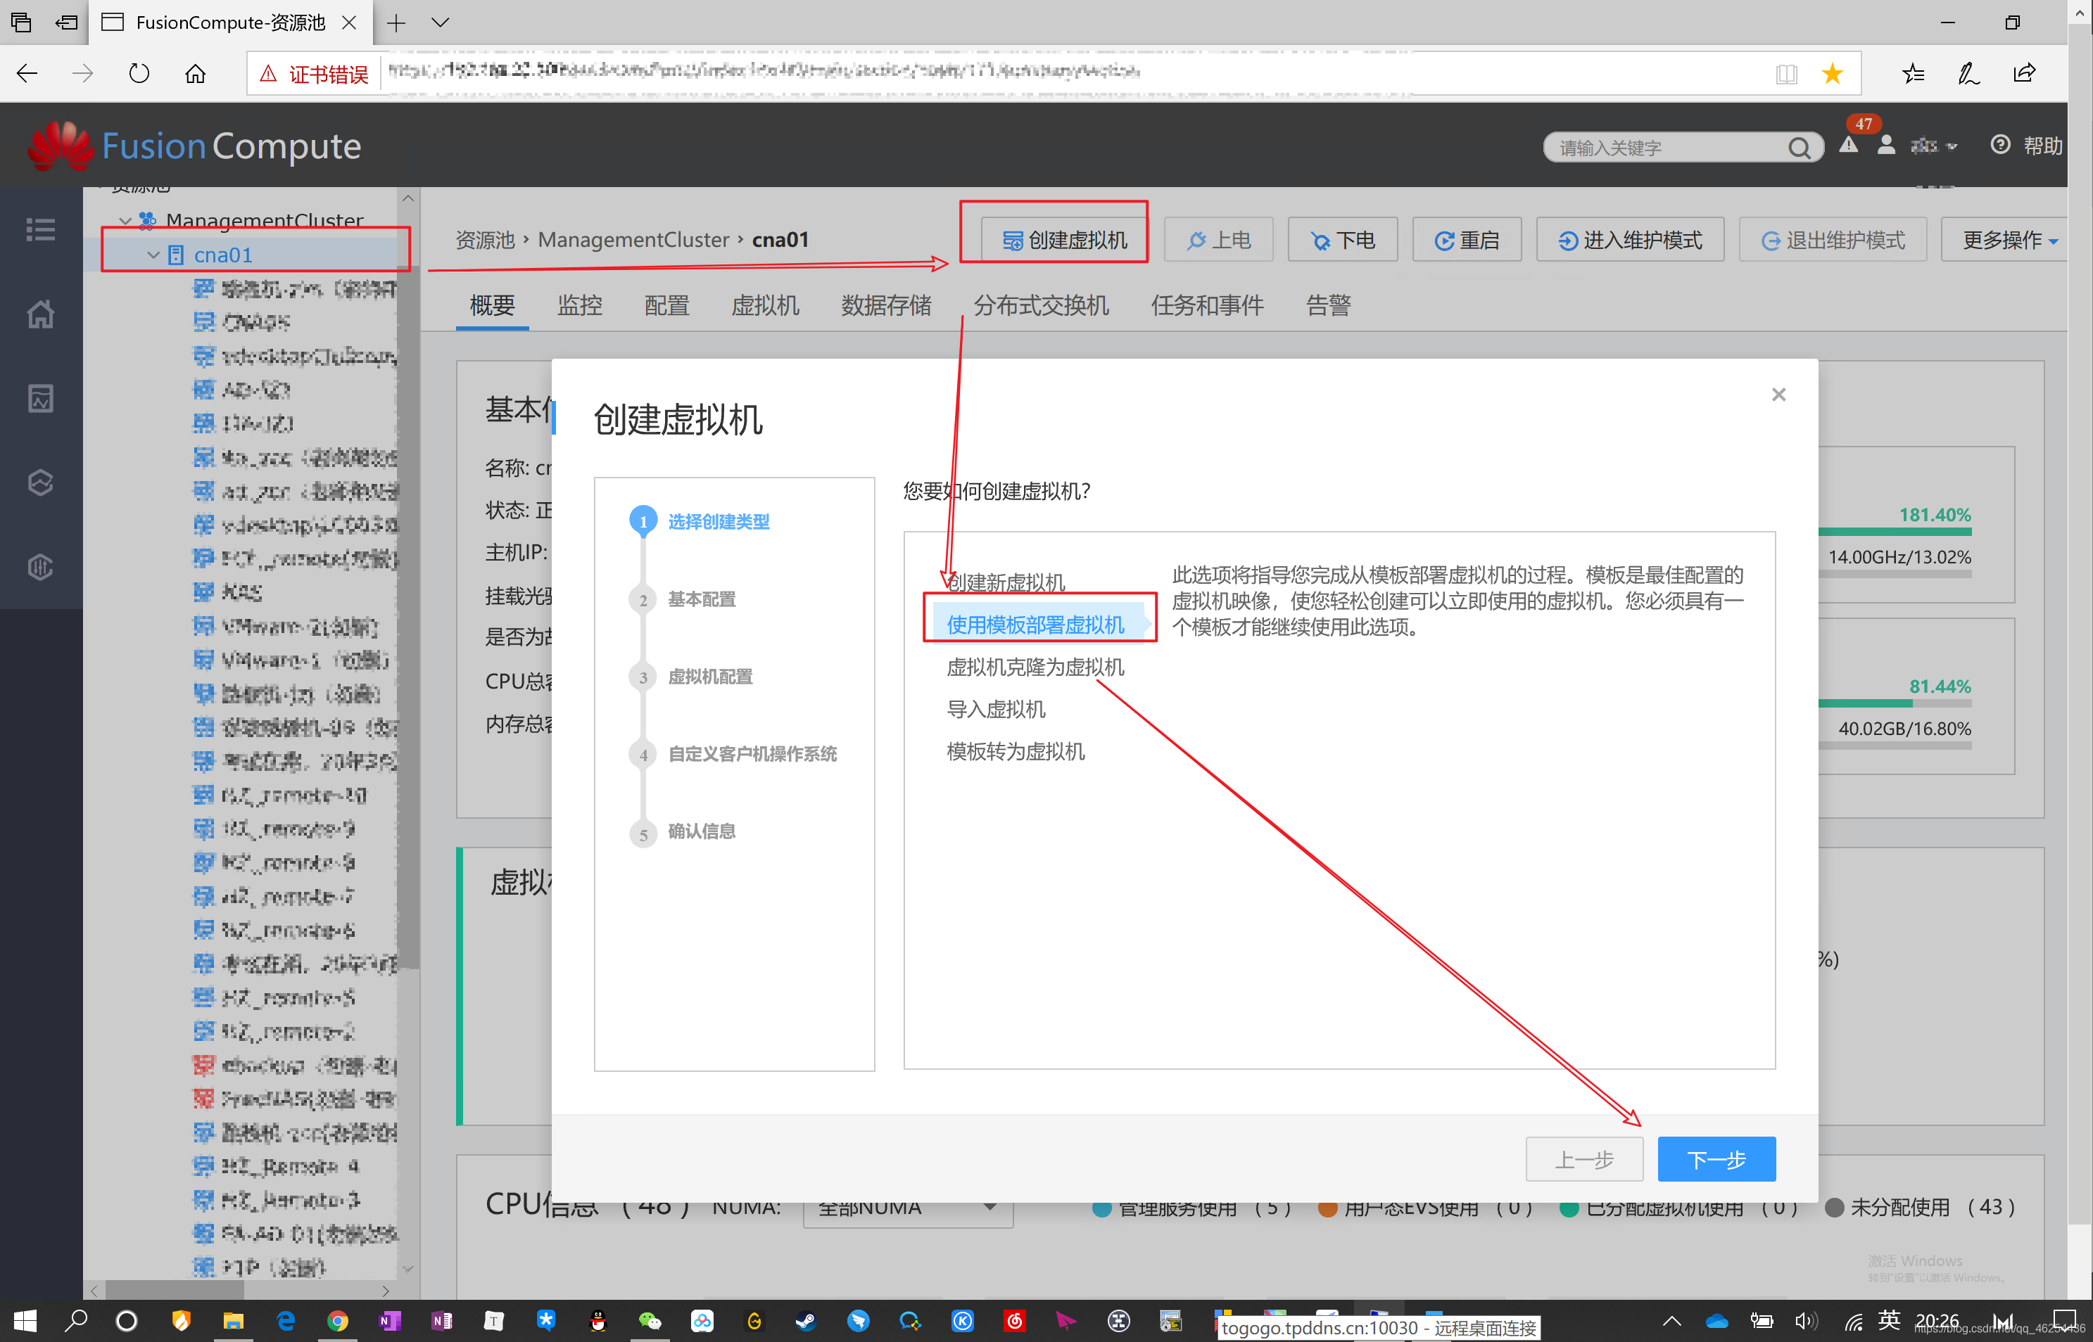2093x1342 pixels.
Task: Click the alarm bell icon with badge 47
Action: (1848, 146)
